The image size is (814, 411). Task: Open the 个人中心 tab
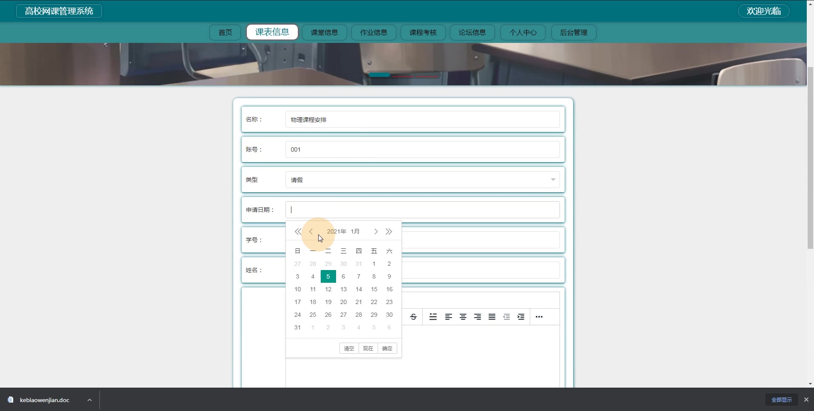[523, 32]
